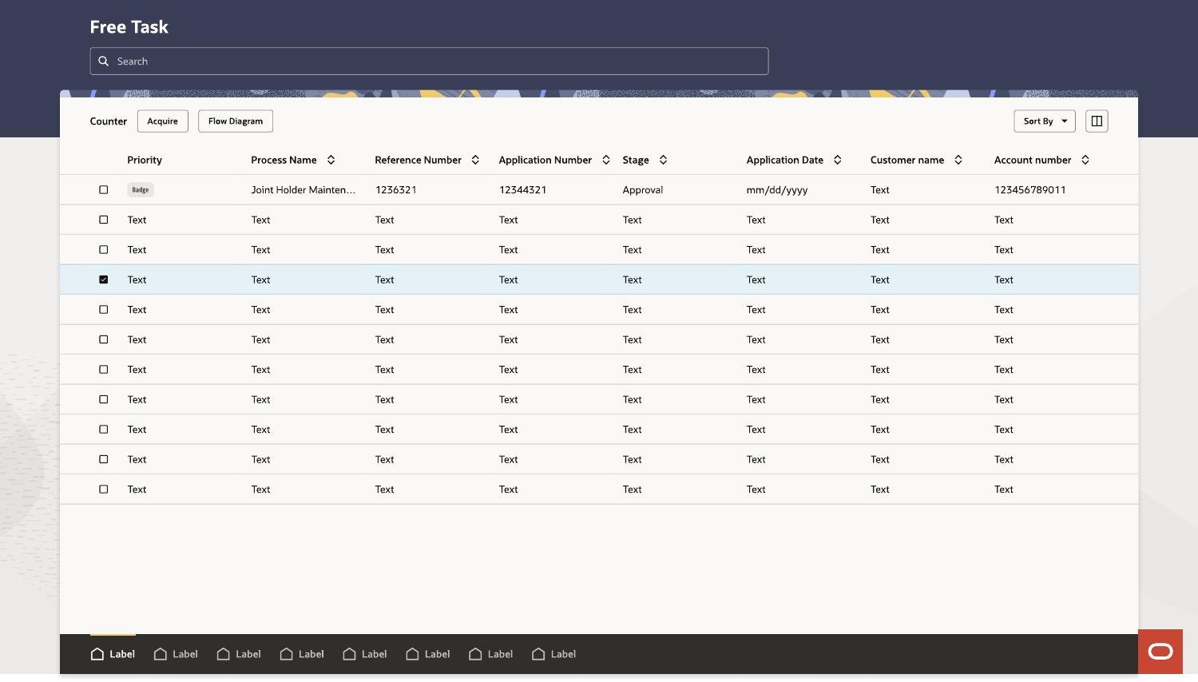
Task: Click the mm/dd/yyyy application date cell
Action: [x=777, y=190]
